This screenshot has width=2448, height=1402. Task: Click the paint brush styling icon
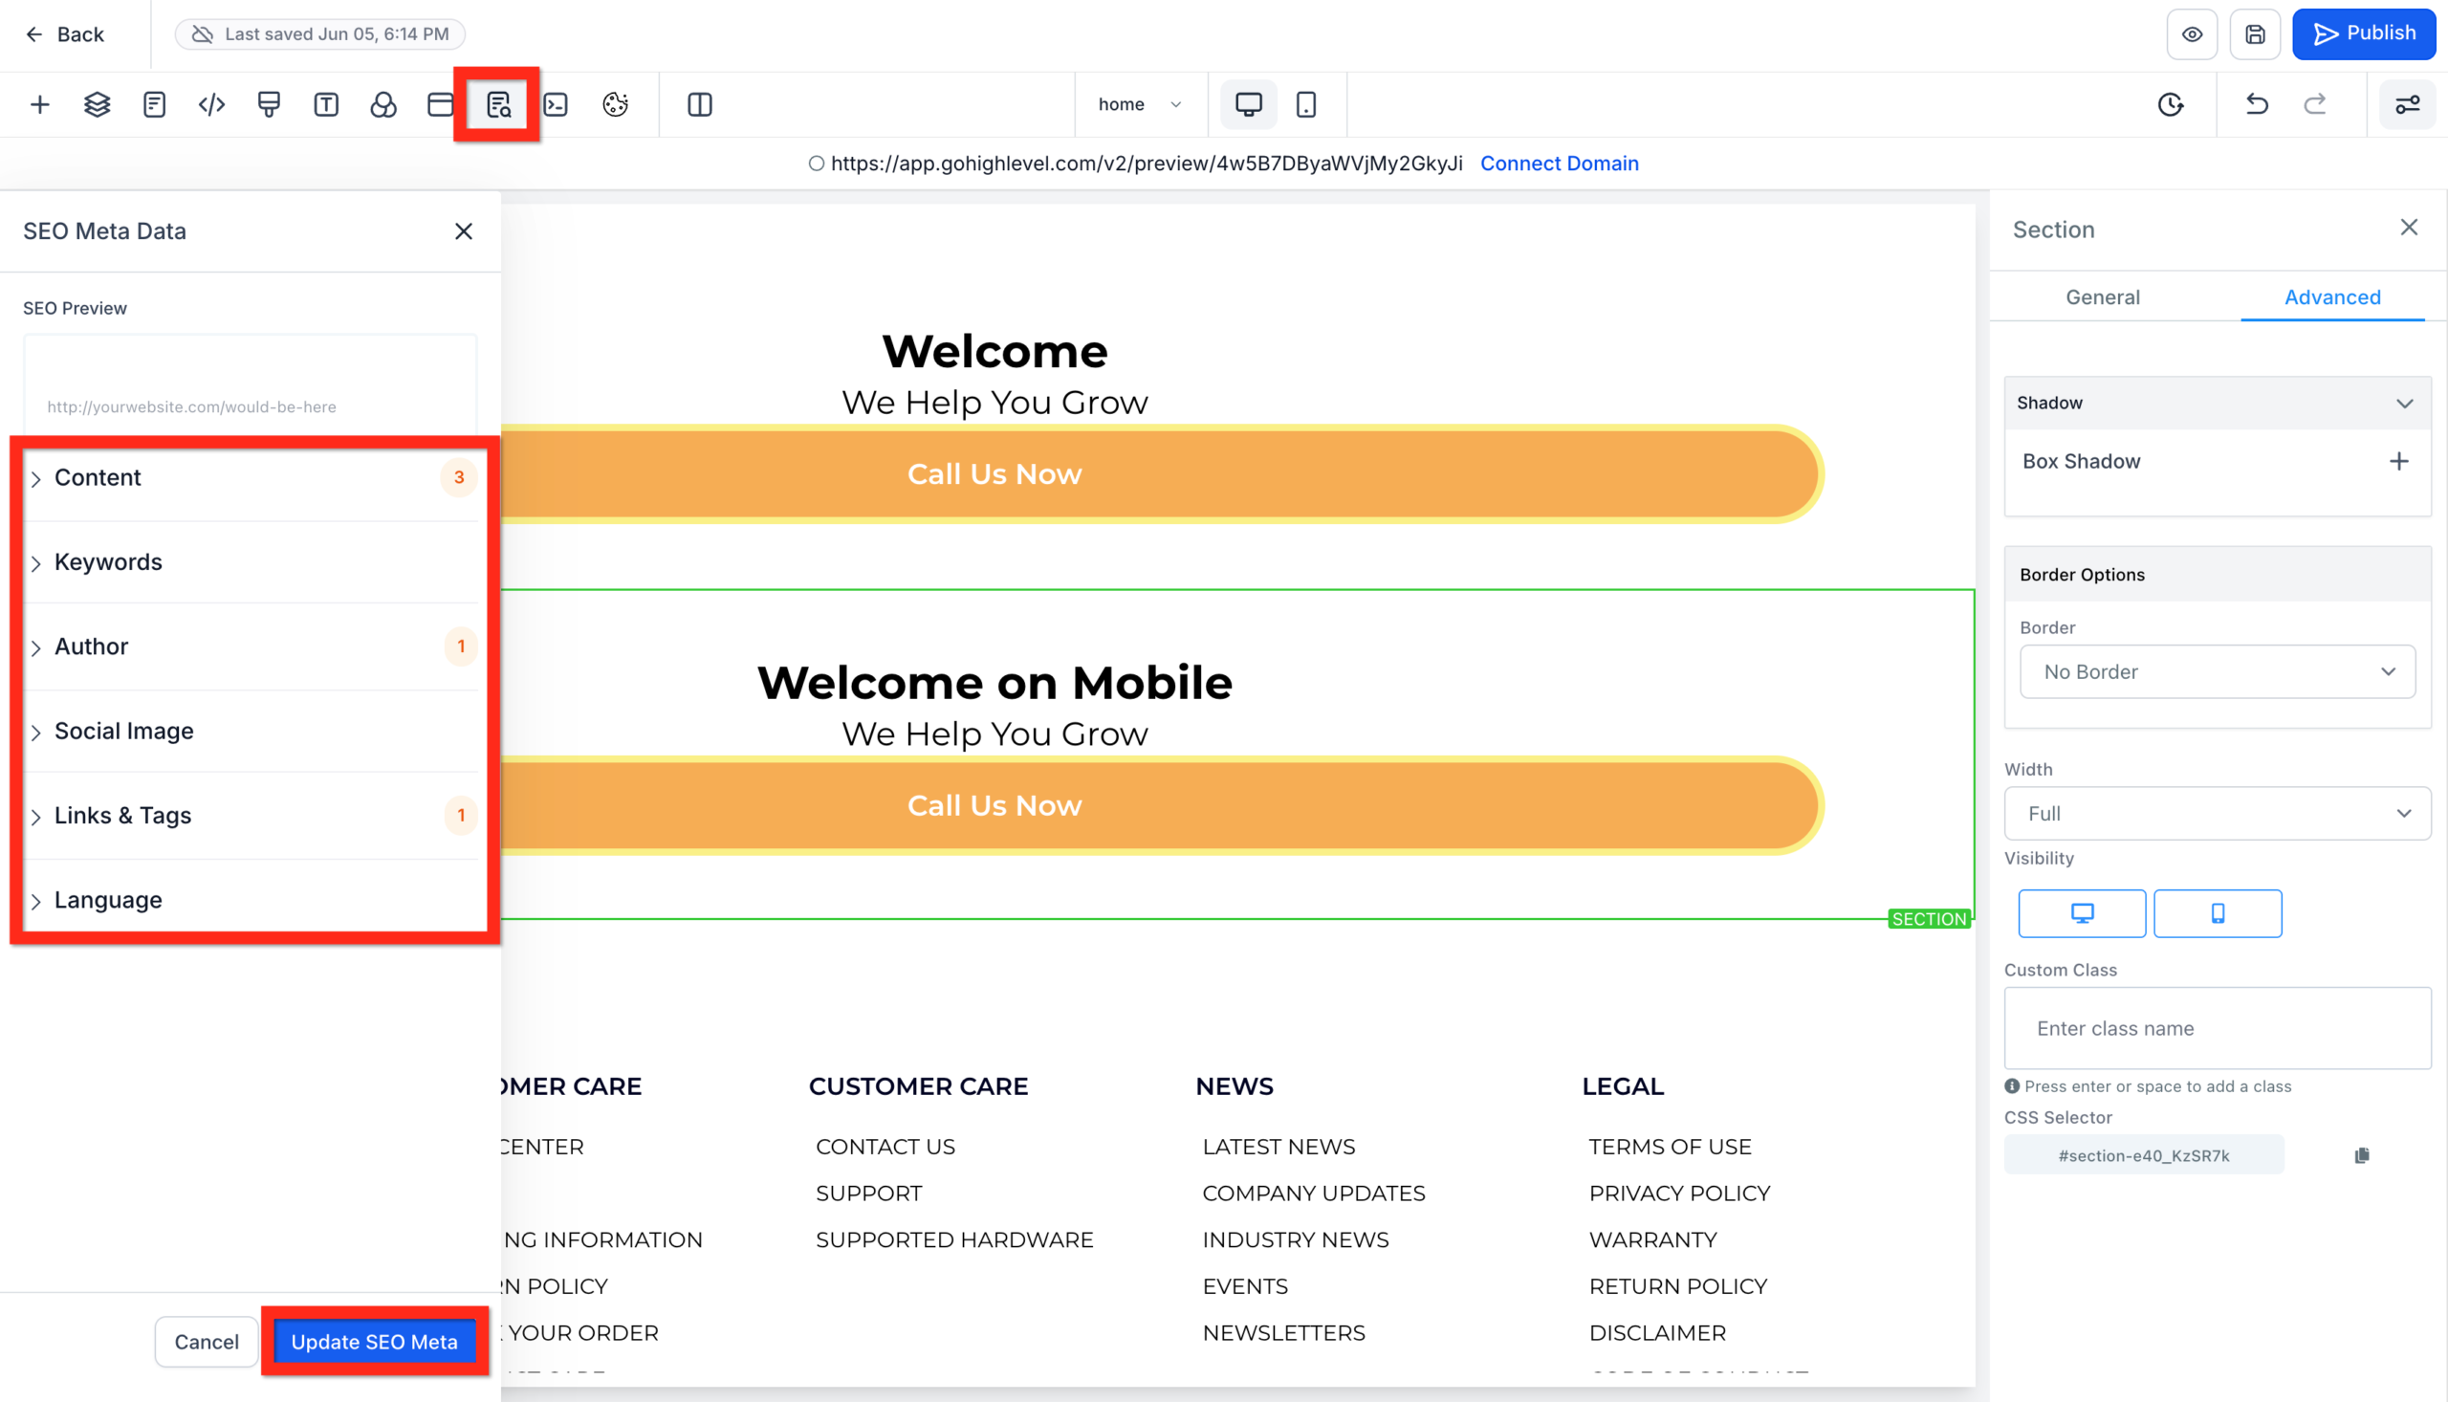coord(269,104)
